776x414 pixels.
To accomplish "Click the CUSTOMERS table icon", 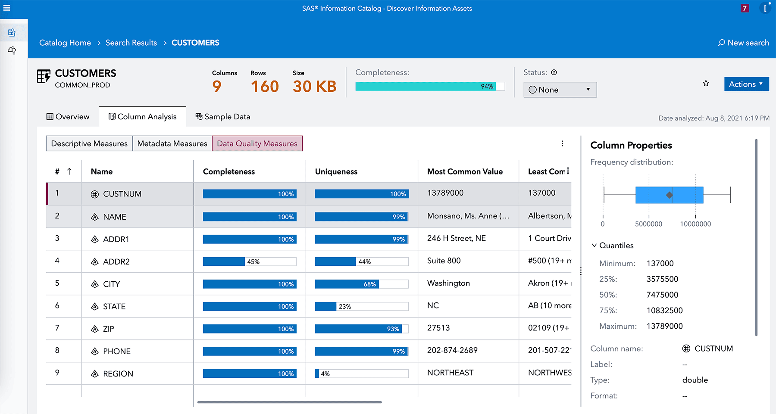I will (44, 76).
